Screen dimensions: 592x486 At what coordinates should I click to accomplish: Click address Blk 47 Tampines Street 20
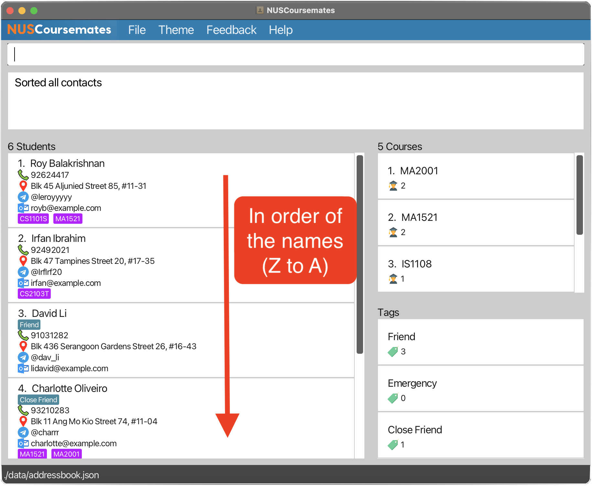[93, 261]
